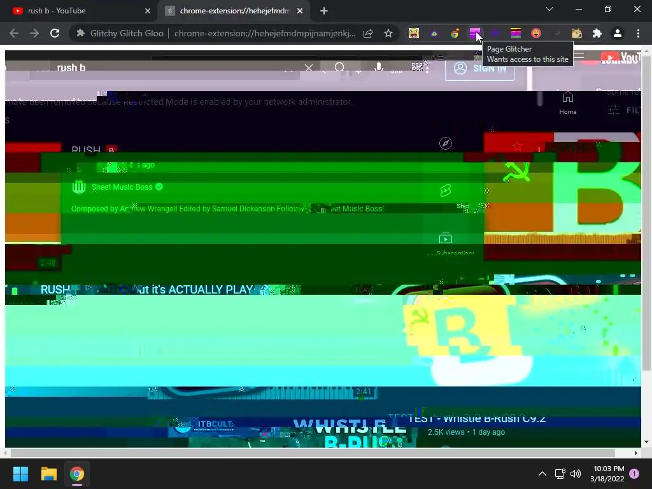This screenshot has width=652, height=489.
Task: Click the YouTube search magnifier button
Action: point(340,67)
